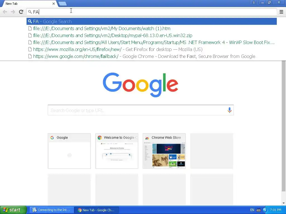The width and height of the screenshot is (286, 214).
Task: Select the mypal-68.13.0 zip file suggestion
Action: 152,35
